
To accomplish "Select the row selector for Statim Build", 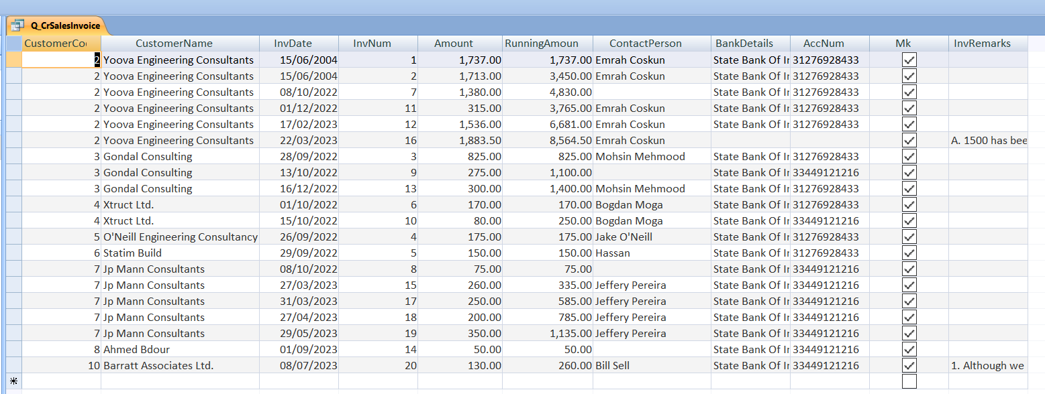I will 14,253.
